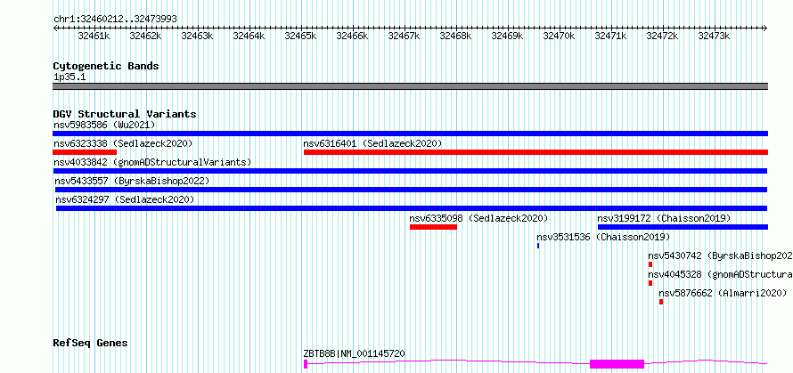Viewport: 793px width, 373px height.
Task: Open nsv6335098 (Sedlazeck2020) label
Action: pyautogui.click(x=479, y=218)
